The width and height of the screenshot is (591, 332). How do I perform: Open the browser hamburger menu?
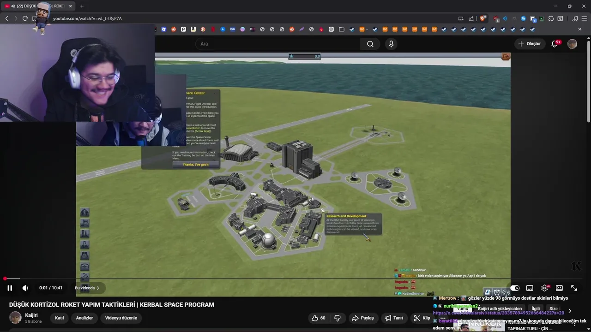585,18
